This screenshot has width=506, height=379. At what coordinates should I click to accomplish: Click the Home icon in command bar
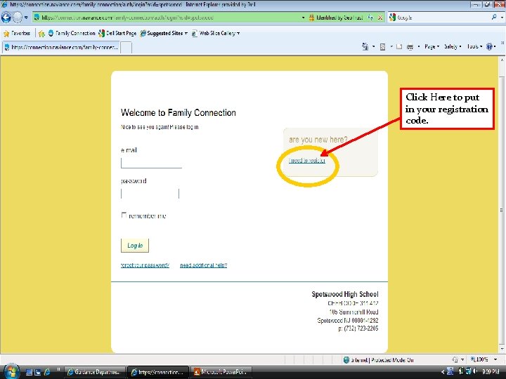(x=365, y=47)
